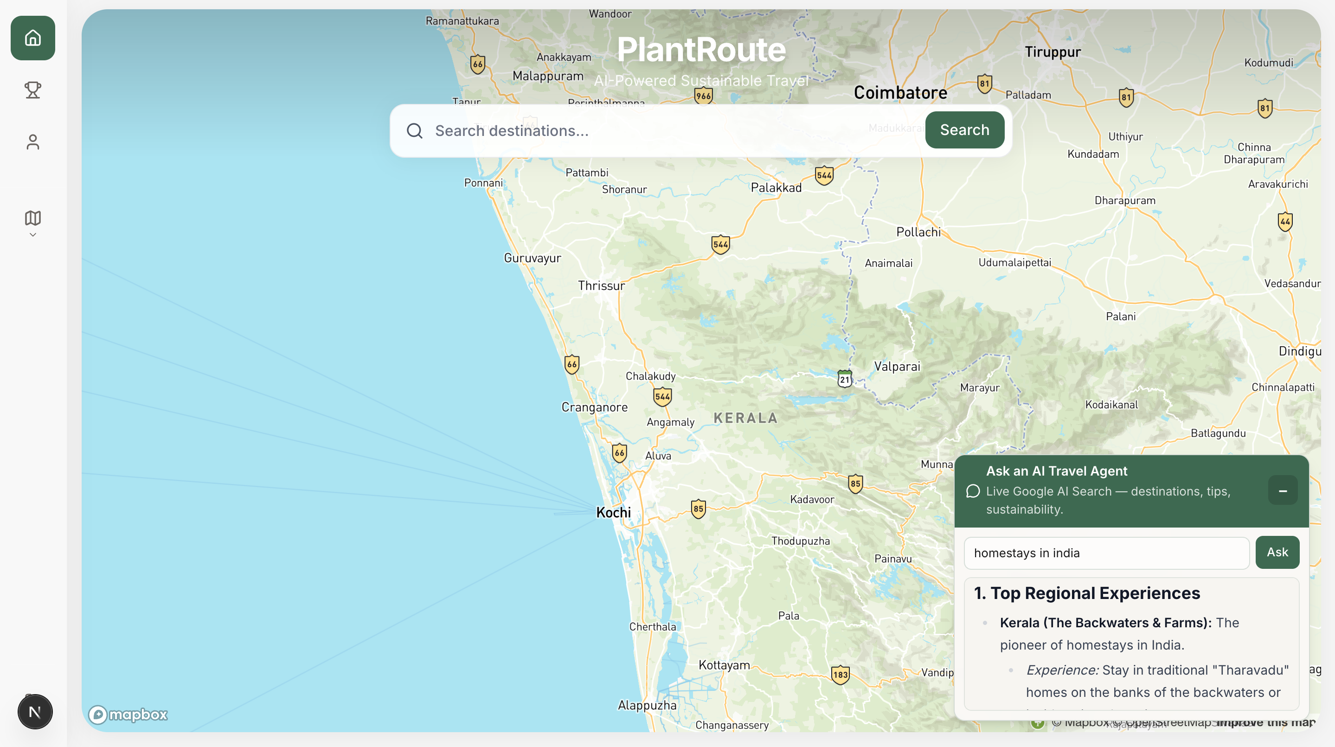Image resolution: width=1335 pixels, height=747 pixels.
Task: Open the user profile icon
Action: pos(32,142)
